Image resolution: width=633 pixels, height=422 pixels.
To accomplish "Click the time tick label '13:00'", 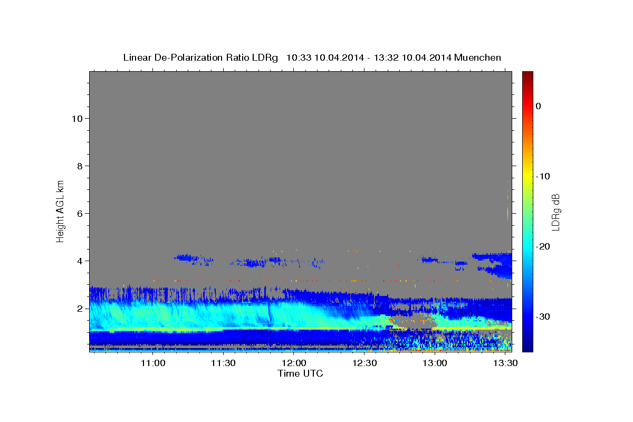I will 435,363.
